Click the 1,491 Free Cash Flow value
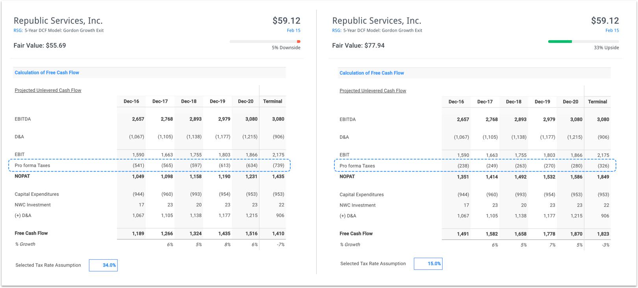The height and width of the screenshot is (288, 638). tap(463, 234)
